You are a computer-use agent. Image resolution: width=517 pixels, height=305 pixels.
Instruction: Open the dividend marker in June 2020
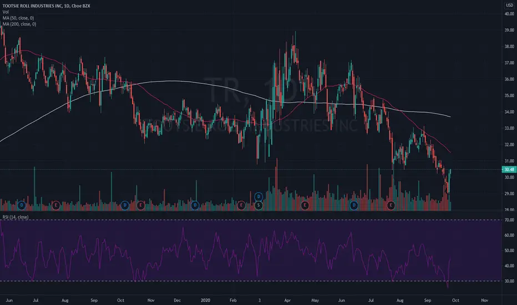coord(354,205)
